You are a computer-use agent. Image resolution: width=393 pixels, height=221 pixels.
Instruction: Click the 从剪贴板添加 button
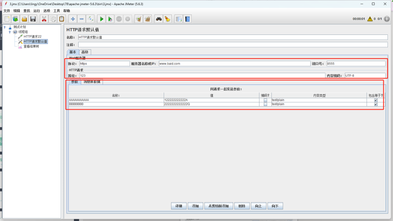[219, 206]
